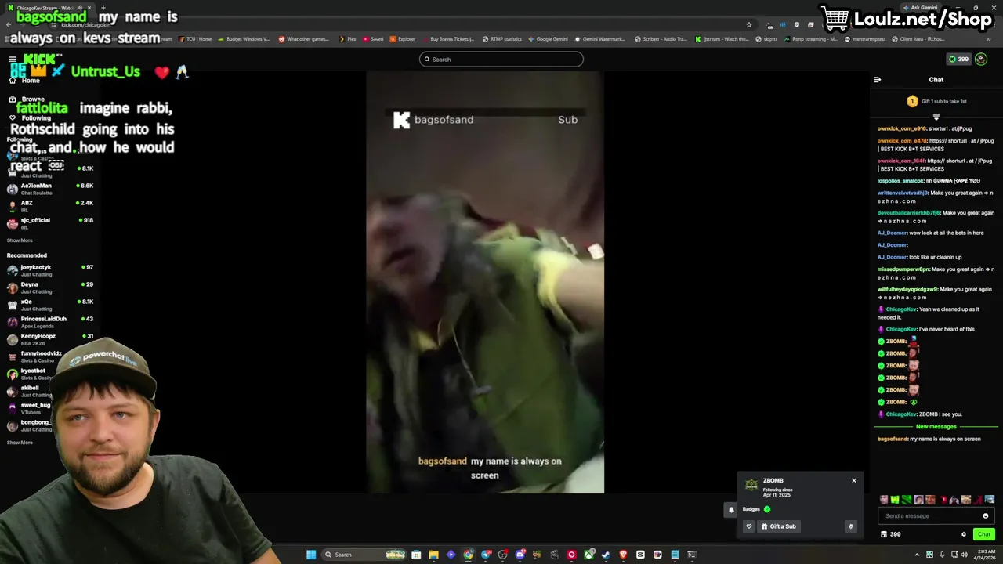Open the taskbar clock and date
This screenshot has width=1003, height=564.
(x=984, y=555)
